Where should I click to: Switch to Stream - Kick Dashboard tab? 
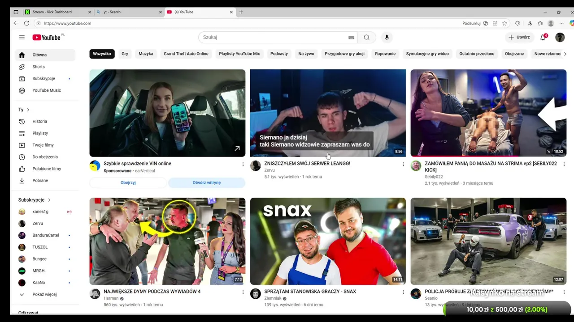(57, 12)
